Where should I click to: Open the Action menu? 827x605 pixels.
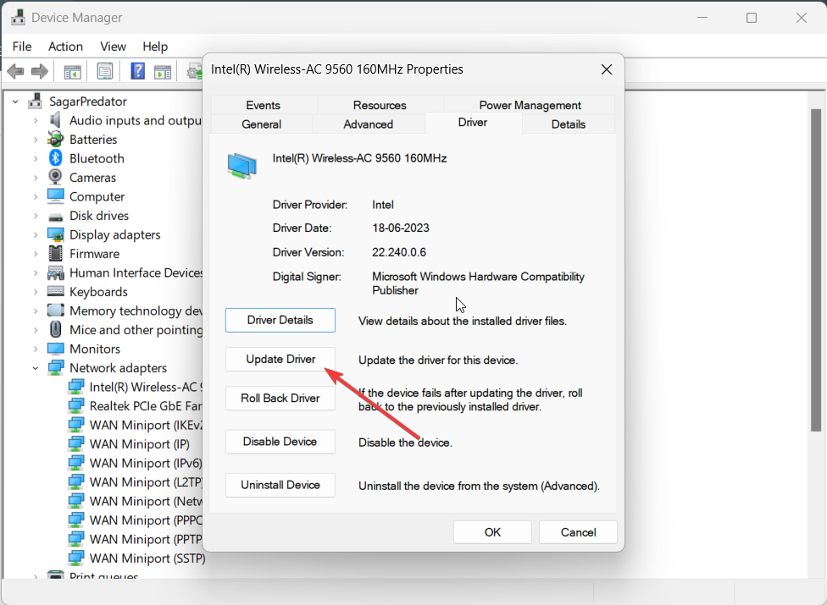(65, 47)
